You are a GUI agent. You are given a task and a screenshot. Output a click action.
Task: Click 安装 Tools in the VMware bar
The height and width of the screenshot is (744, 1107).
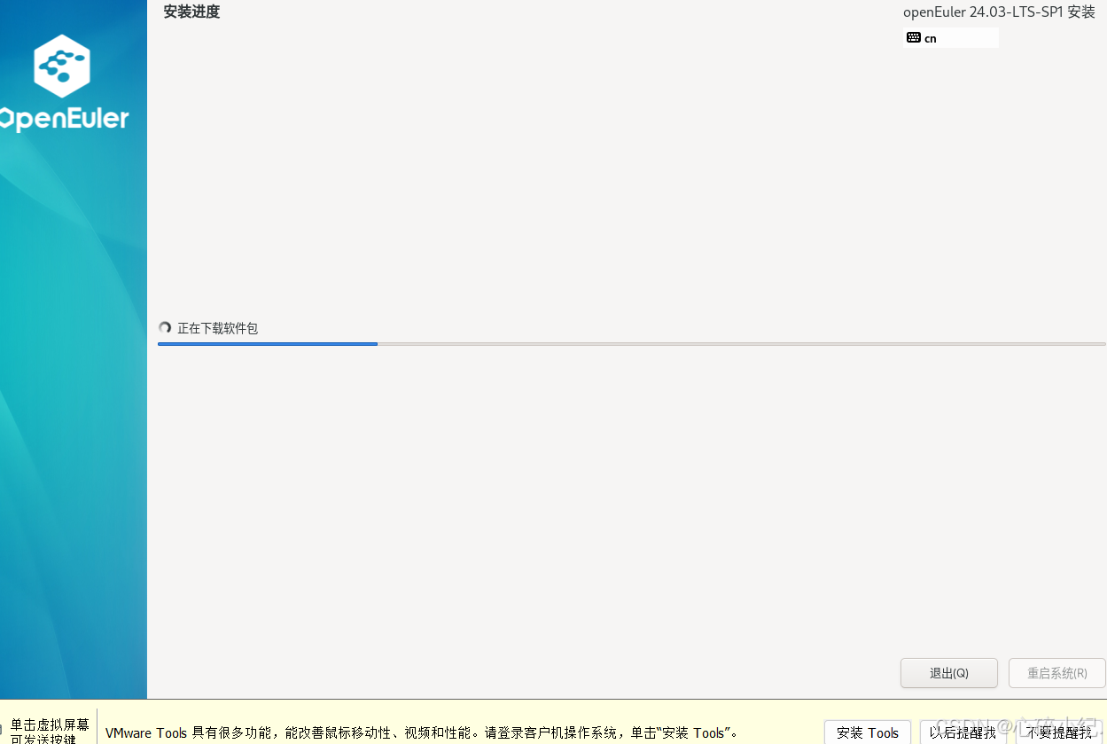[x=867, y=733]
